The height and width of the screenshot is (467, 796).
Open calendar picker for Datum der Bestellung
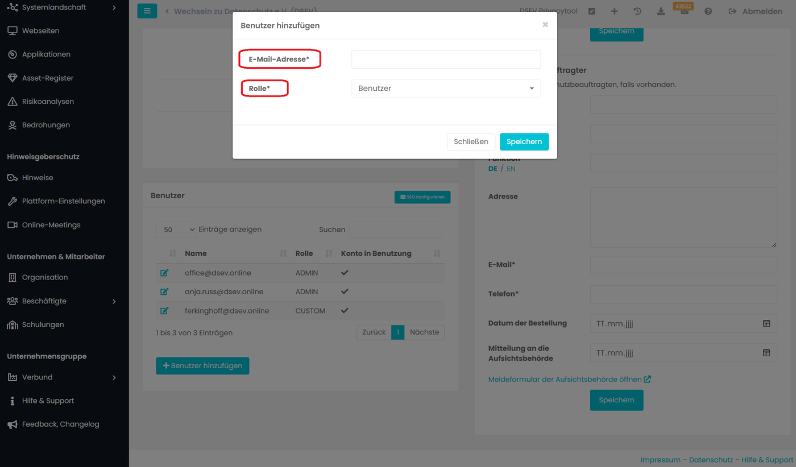766,323
